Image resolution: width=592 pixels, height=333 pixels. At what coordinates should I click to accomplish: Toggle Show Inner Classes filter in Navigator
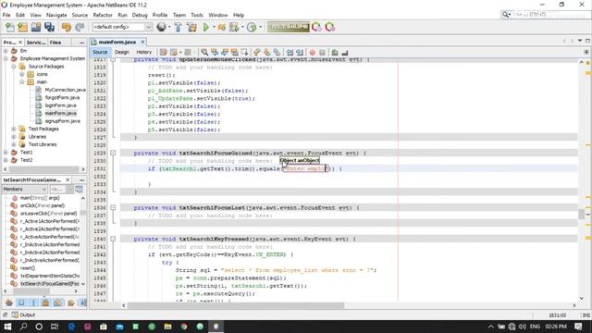pyautogui.click(x=57, y=302)
